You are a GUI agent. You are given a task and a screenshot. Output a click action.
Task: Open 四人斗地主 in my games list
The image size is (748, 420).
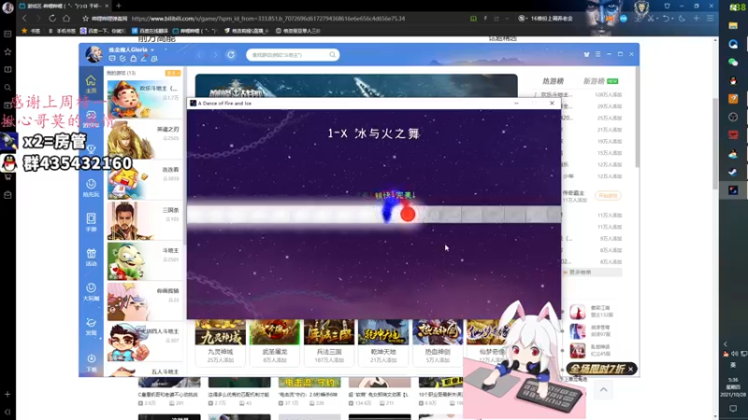coord(145,342)
